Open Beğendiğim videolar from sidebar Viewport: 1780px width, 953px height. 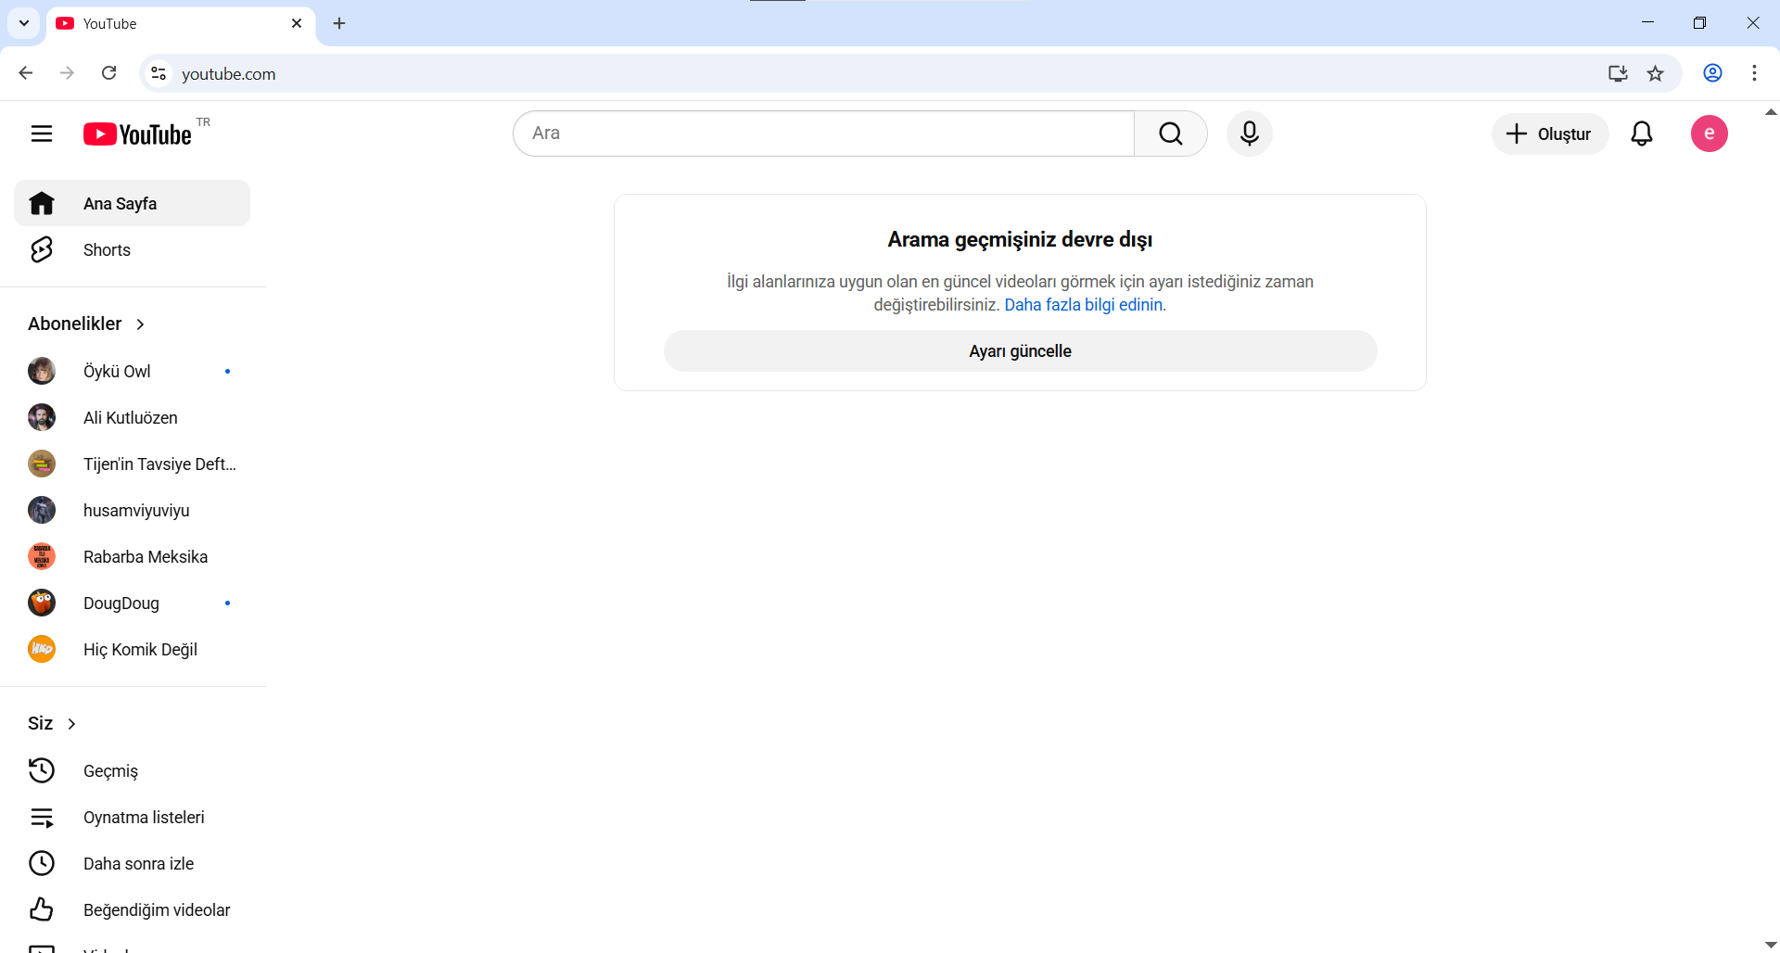coord(132,909)
